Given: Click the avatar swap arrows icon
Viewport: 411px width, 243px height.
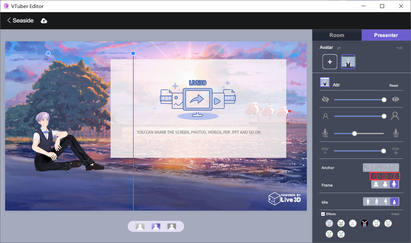Looking at the screenshot, I should (339, 48).
